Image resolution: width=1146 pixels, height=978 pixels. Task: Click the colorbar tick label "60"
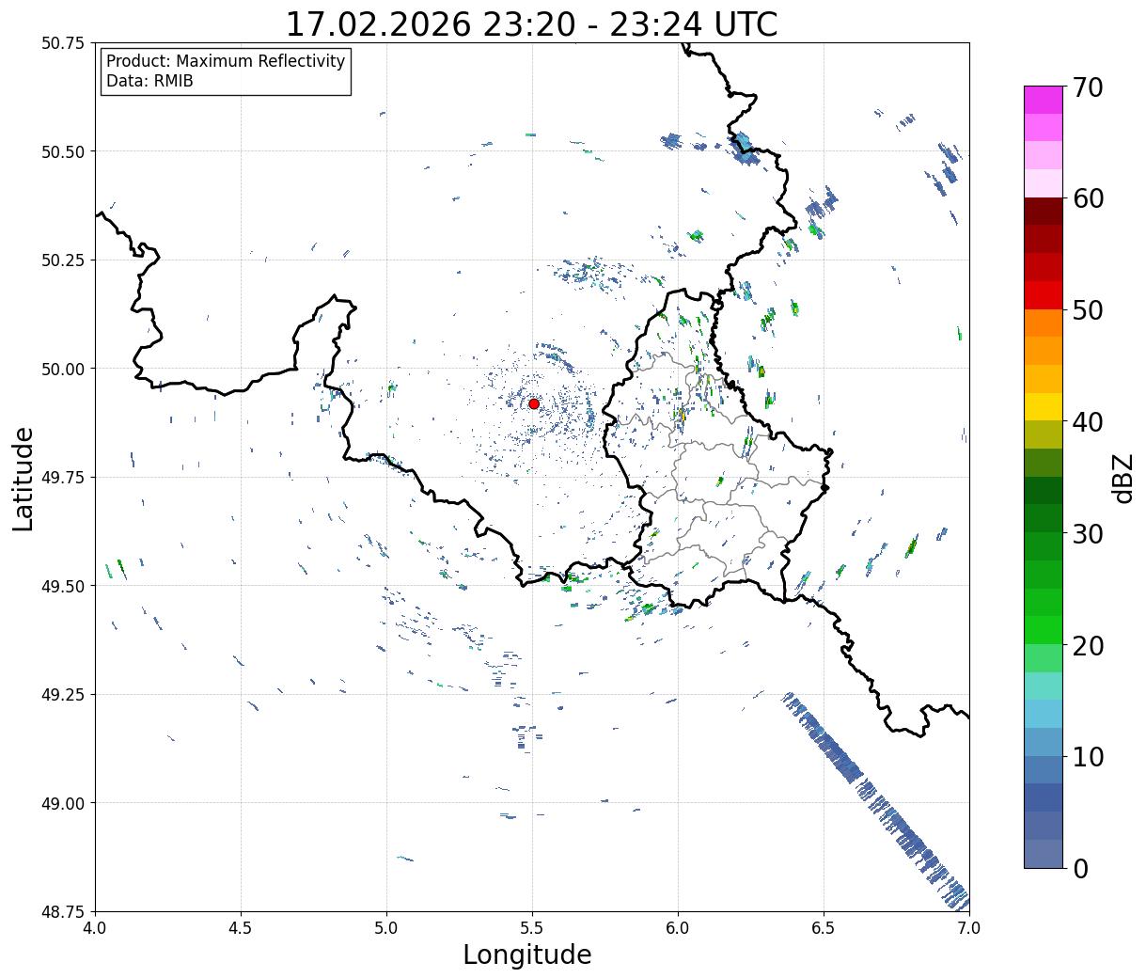[x=1088, y=198]
